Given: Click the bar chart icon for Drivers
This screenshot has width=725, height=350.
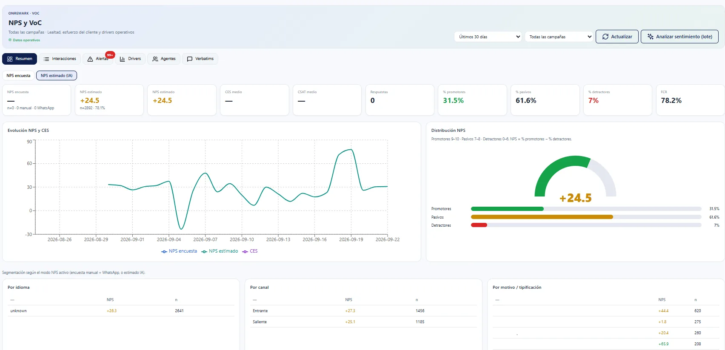Looking at the screenshot, I should coord(123,59).
